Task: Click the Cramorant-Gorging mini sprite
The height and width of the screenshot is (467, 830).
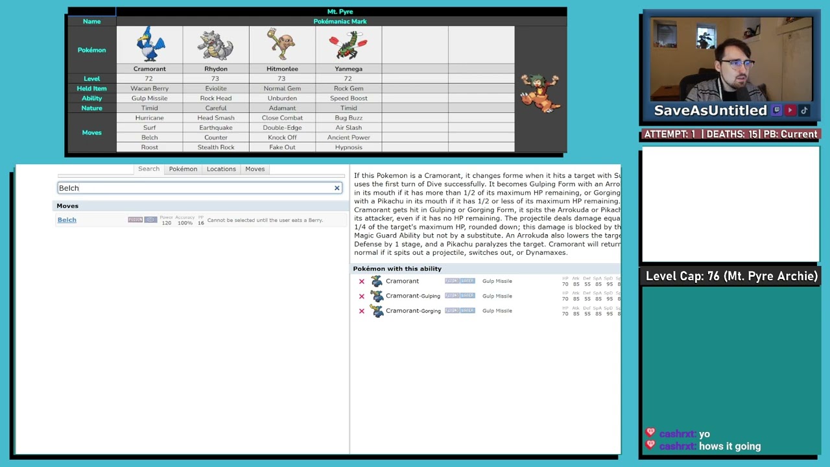Action: (377, 311)
